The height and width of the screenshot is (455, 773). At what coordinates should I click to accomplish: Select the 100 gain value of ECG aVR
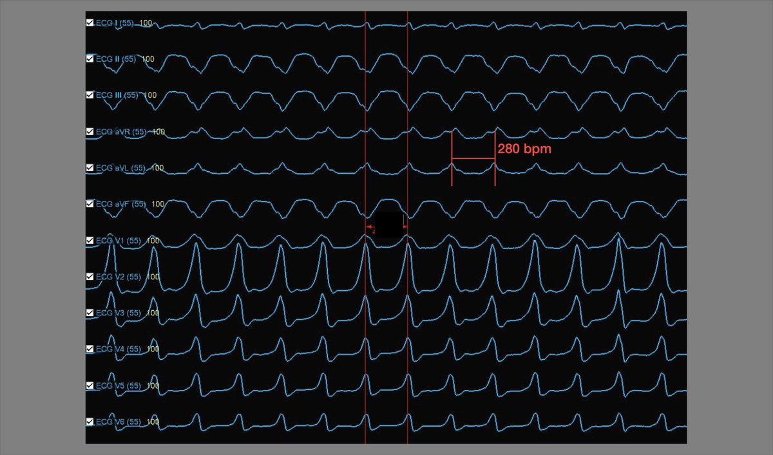click(x=158, y=132)
